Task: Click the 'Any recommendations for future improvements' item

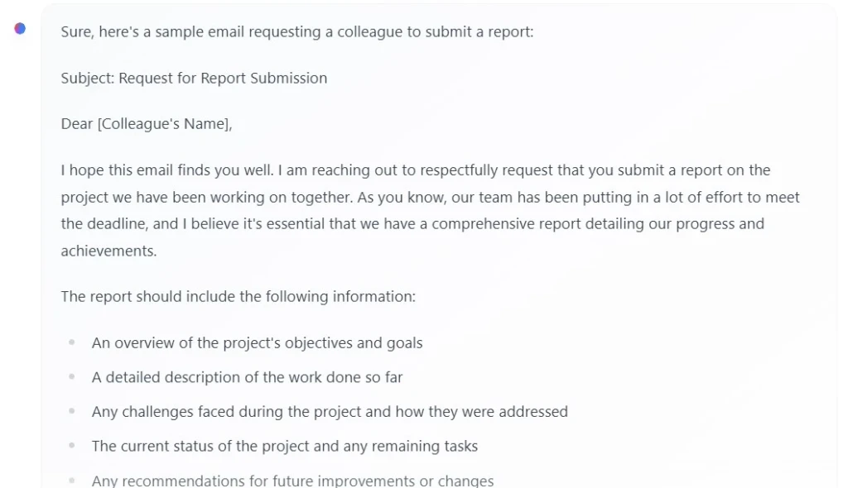Action: coord(292,481)
